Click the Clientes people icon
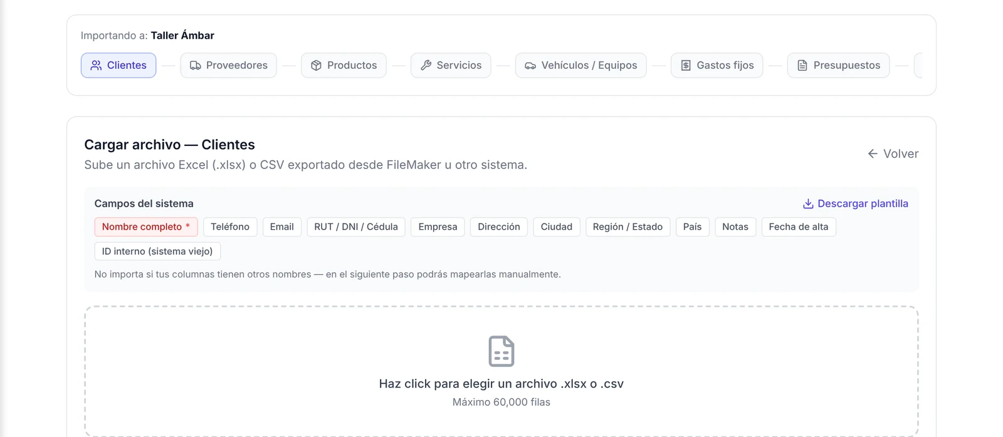Screen dimensions: 1003x437 pos(96,65)
